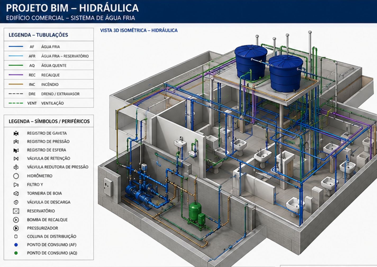Click the Legenda – Símbolos / Periféricos header
The height and width of the screenshot is (267, 377).
coord(49,121)
